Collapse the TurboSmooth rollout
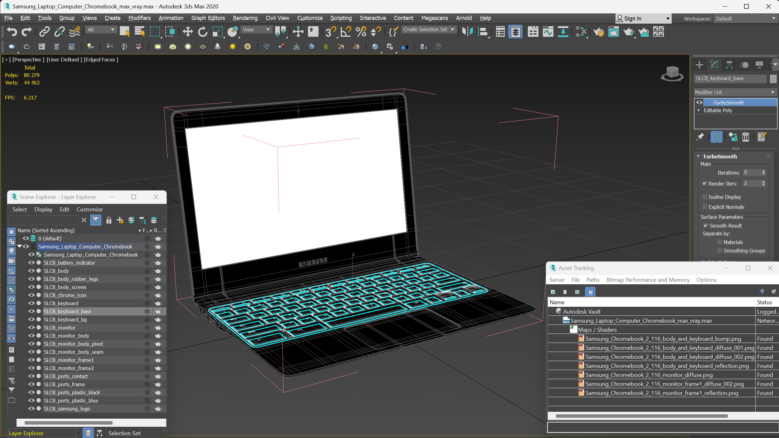 [698, 156]
